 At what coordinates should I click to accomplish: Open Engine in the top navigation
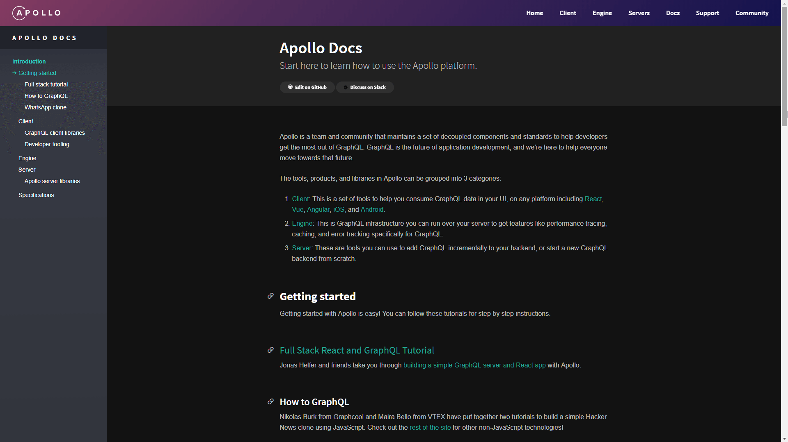click(602, 13)
